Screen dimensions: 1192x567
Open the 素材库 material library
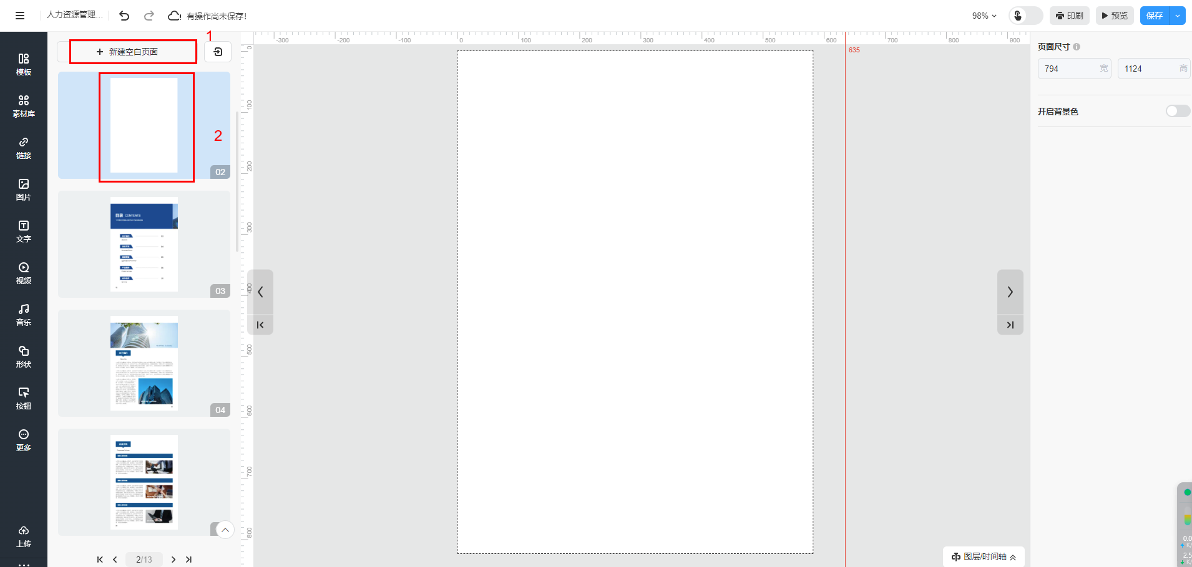coord(24,106)
